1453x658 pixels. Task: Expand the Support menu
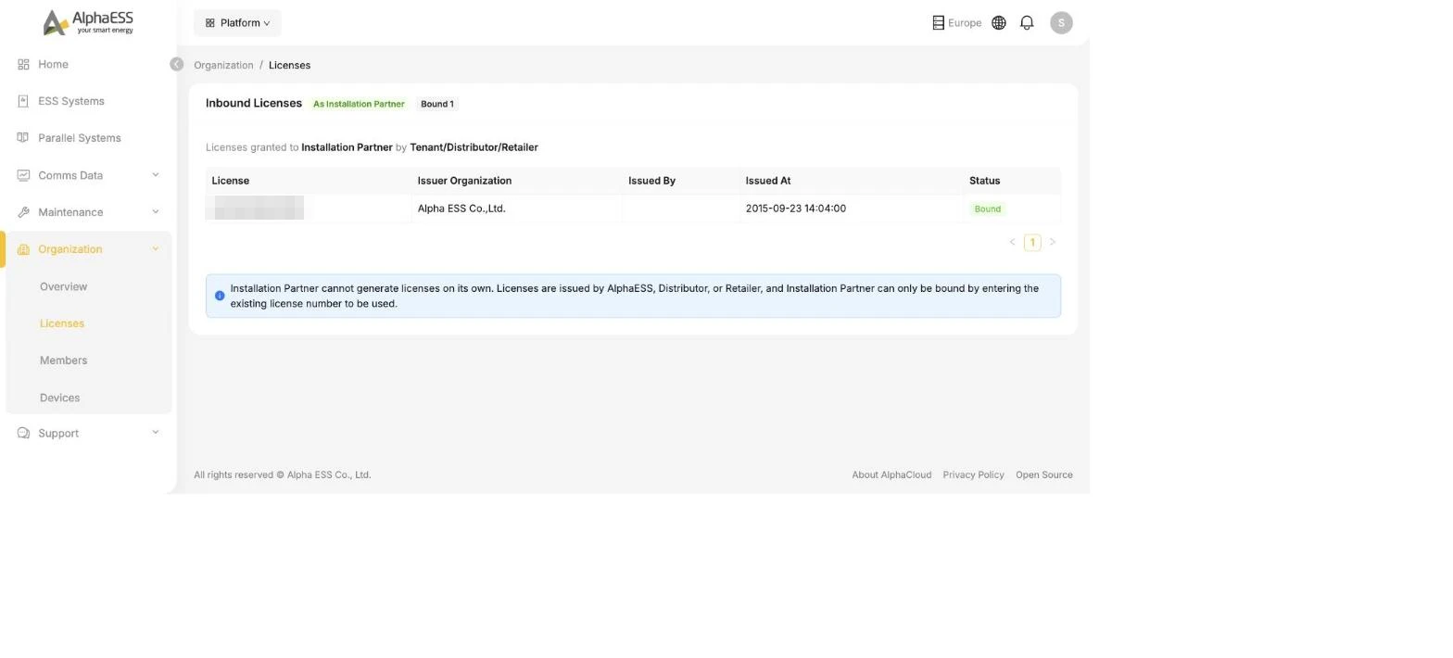click(x=88, y=433)
